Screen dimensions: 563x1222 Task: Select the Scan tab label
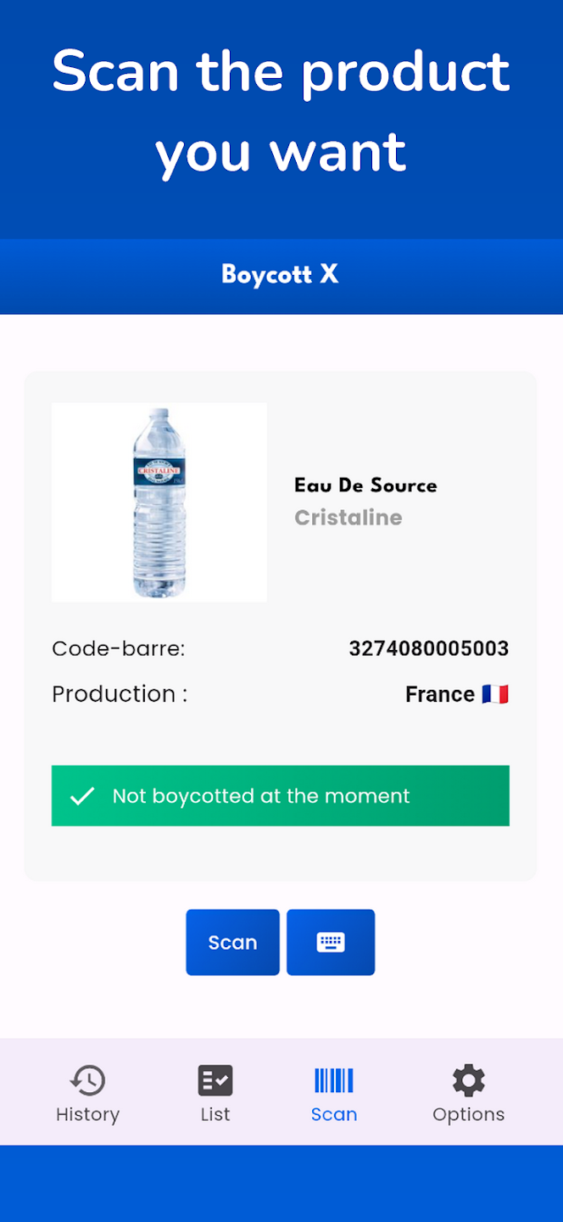click(x=334, y=1114)
